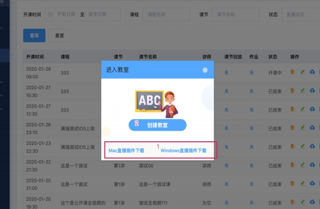Close the 进入教室 dialog
This screenshot has height=209, width=320.
pyautogui.click(x=205, y=70)
